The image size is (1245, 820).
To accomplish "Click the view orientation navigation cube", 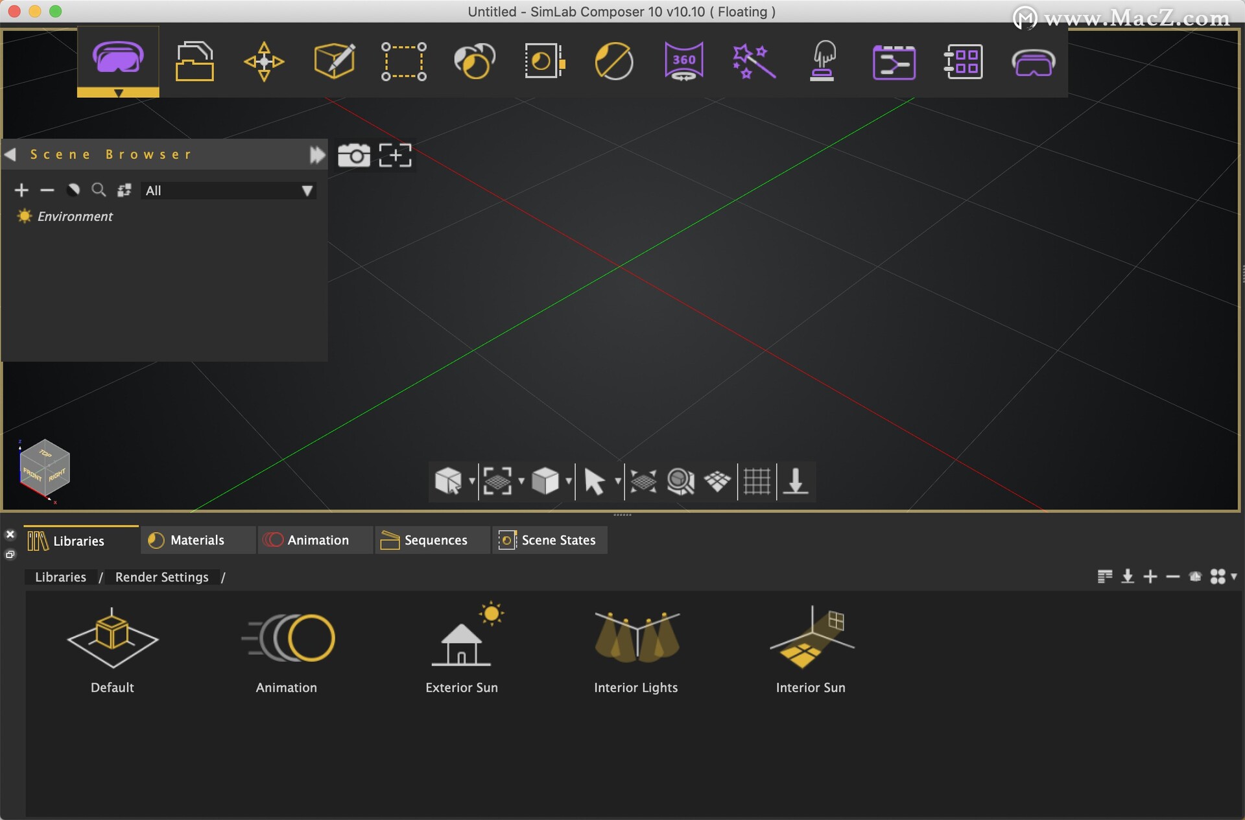I will click(x=44, y=469).
